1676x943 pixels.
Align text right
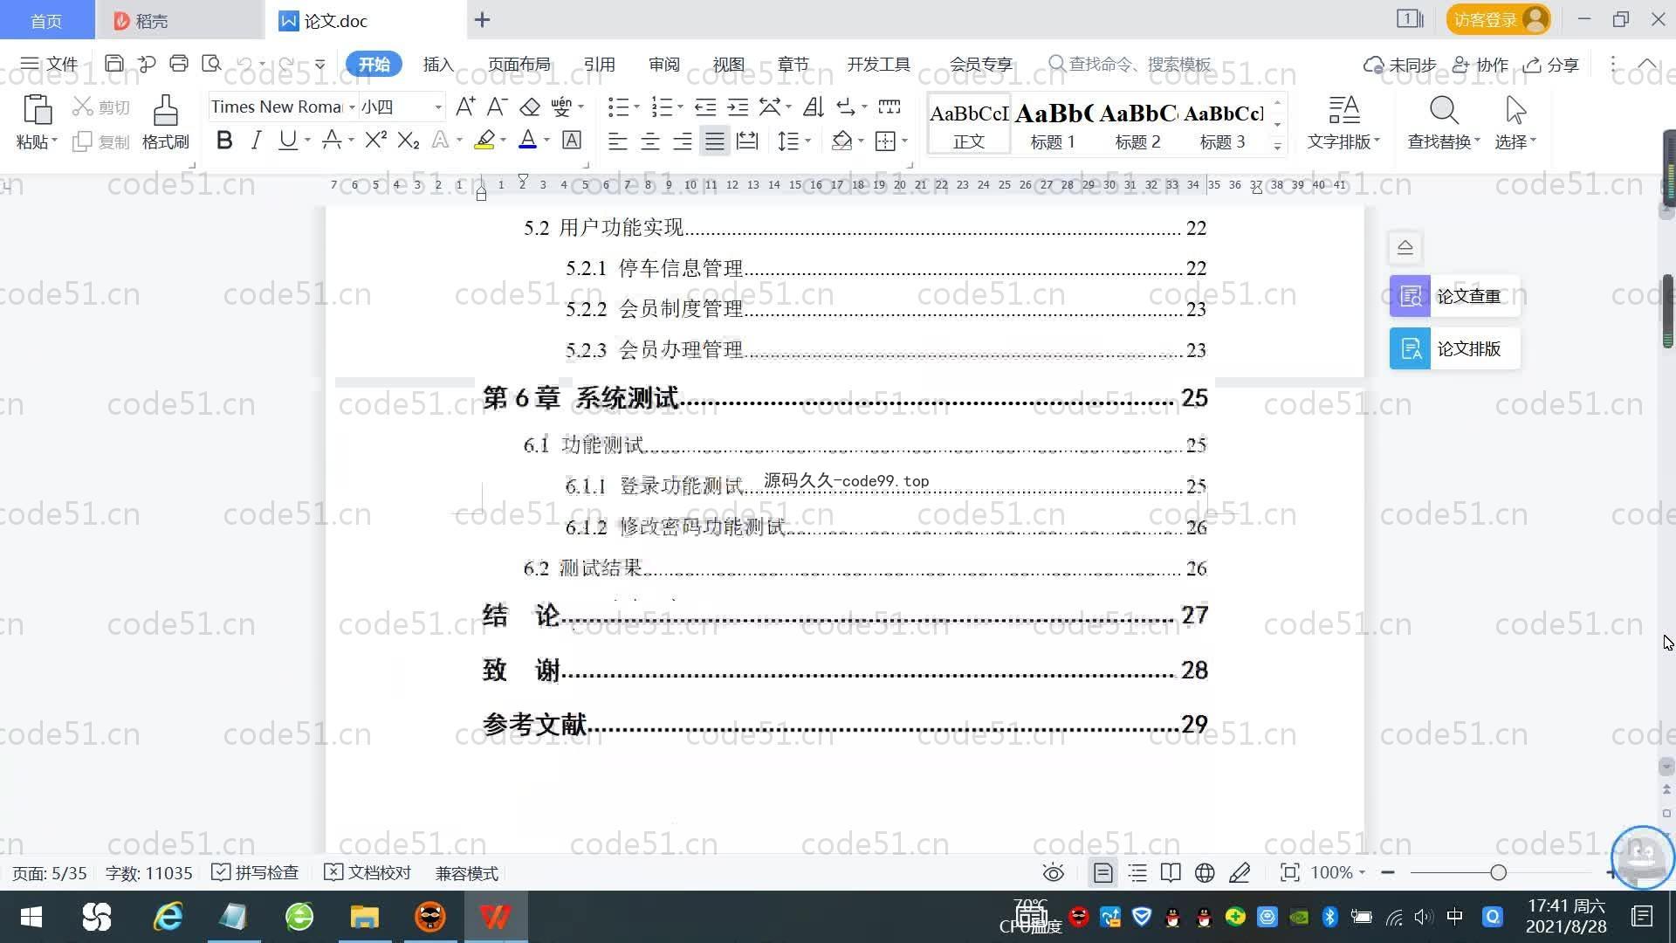(x=683, y=141)
